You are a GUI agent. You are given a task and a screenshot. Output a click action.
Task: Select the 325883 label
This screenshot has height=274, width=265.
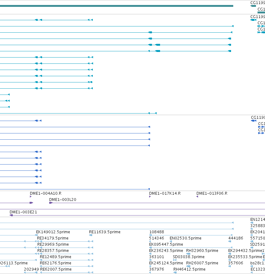(258, 226)
